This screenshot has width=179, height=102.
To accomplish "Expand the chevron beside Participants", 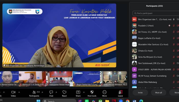I will (x=42, y=92).
